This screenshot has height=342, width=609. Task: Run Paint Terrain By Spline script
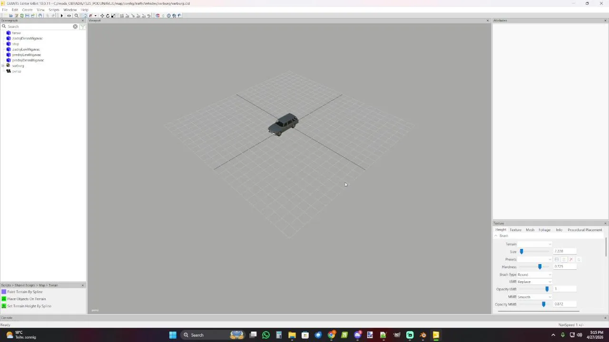point(25,292)
